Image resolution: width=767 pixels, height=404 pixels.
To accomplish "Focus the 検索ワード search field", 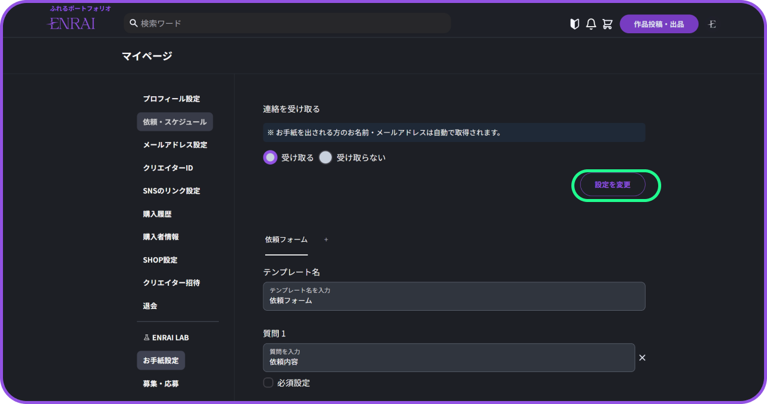I will (x=291, y=23).
